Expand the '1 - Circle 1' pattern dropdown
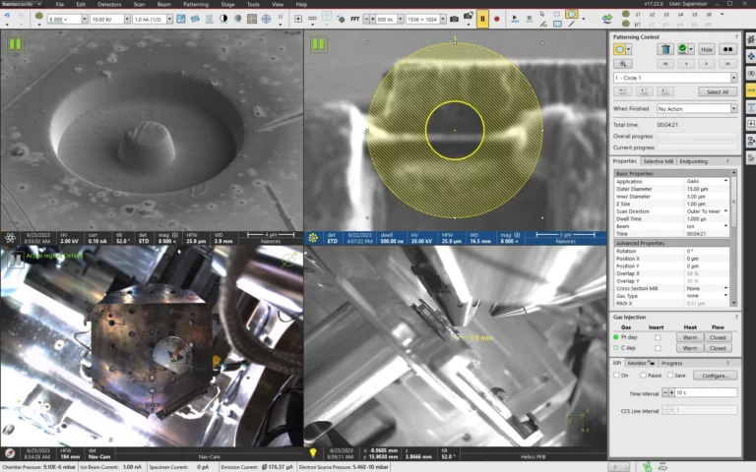Screen dimensions: 756x472 pos(733,78)
